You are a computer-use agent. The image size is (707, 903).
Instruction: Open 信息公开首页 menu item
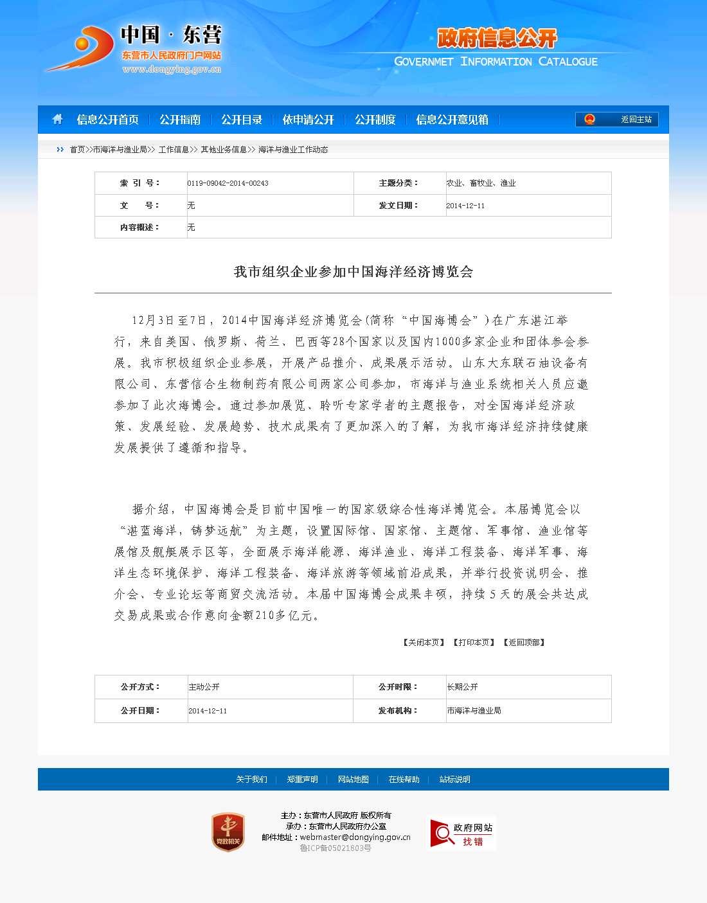click(x=107, y=120)
